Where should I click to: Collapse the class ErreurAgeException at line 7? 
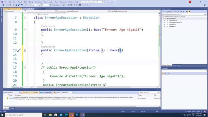[x=25, y=18]
